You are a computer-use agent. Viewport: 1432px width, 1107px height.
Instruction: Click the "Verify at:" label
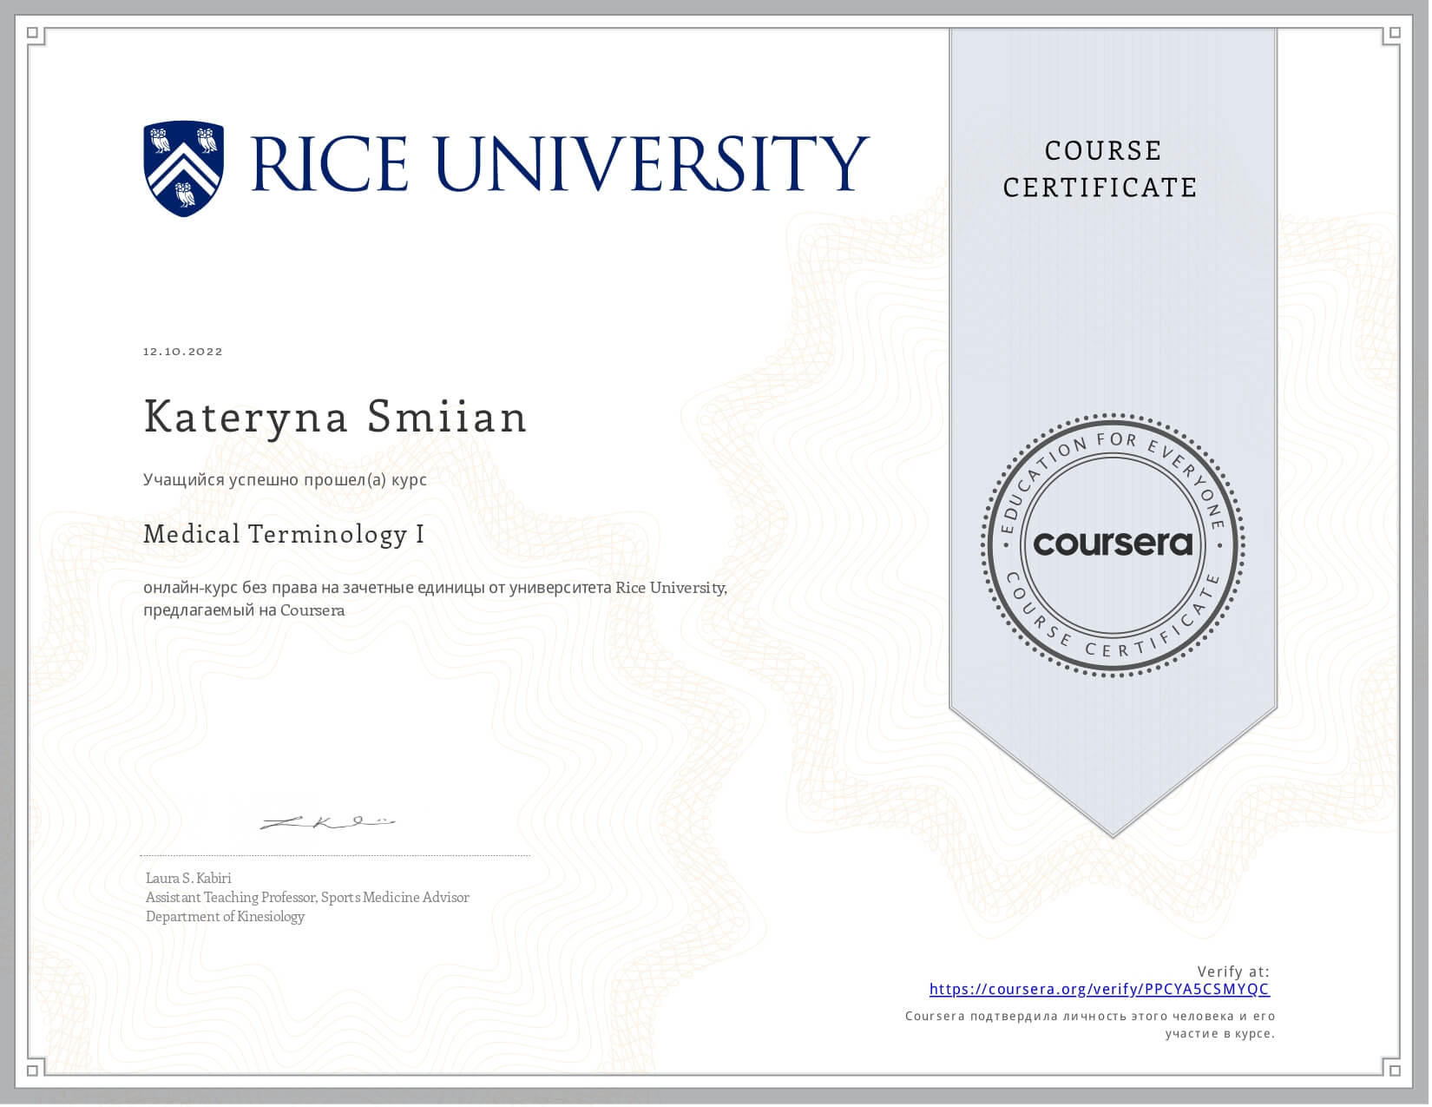click(1233, 972)
